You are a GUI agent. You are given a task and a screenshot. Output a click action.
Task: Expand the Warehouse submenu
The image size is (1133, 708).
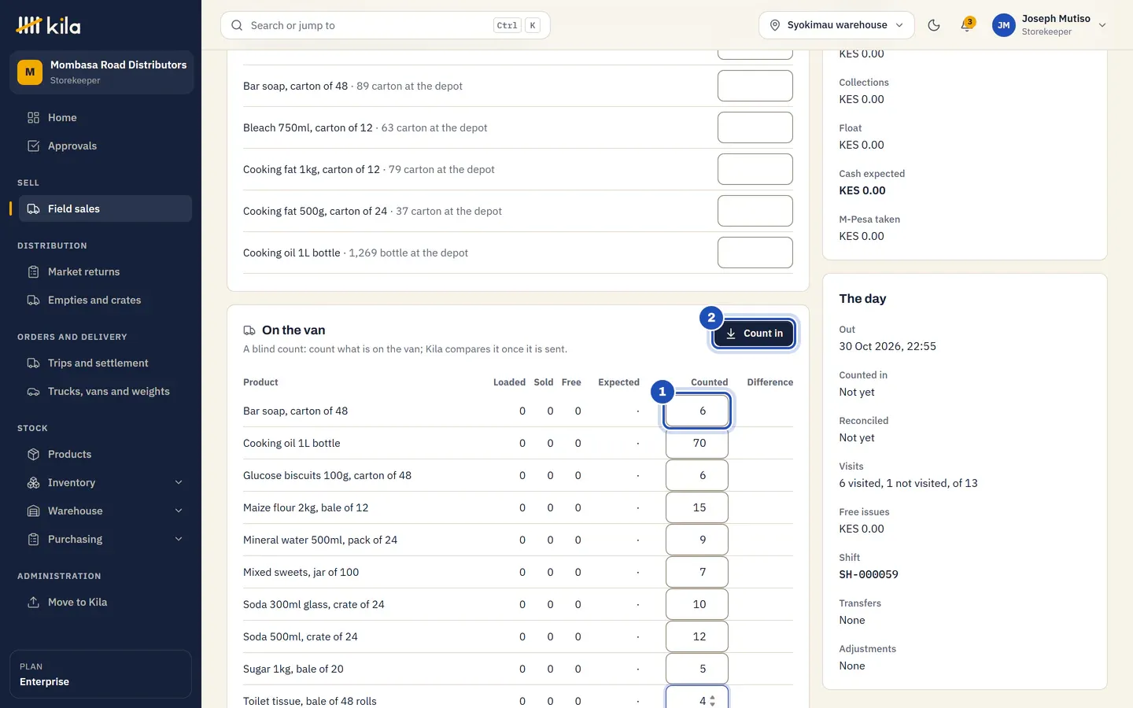[105, 511]
